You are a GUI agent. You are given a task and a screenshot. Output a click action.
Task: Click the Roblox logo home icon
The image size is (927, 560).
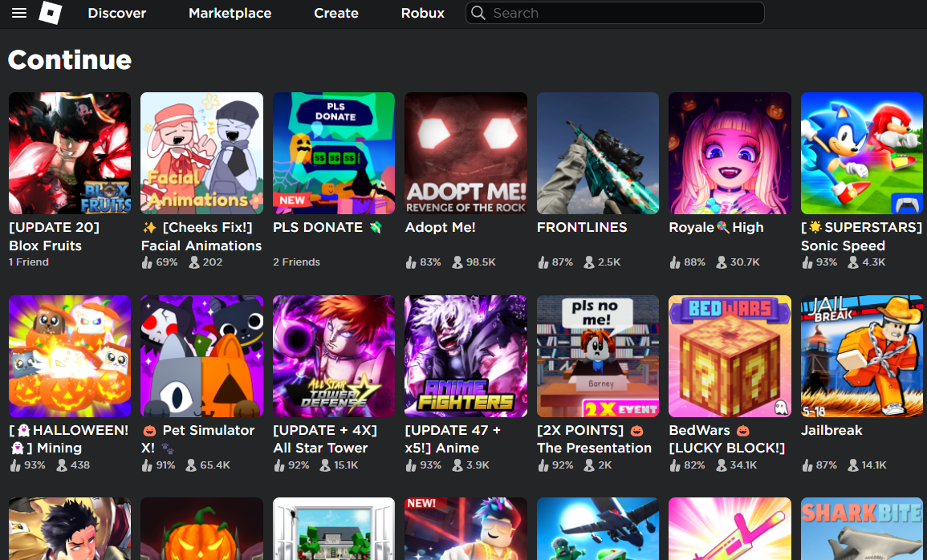51,12
